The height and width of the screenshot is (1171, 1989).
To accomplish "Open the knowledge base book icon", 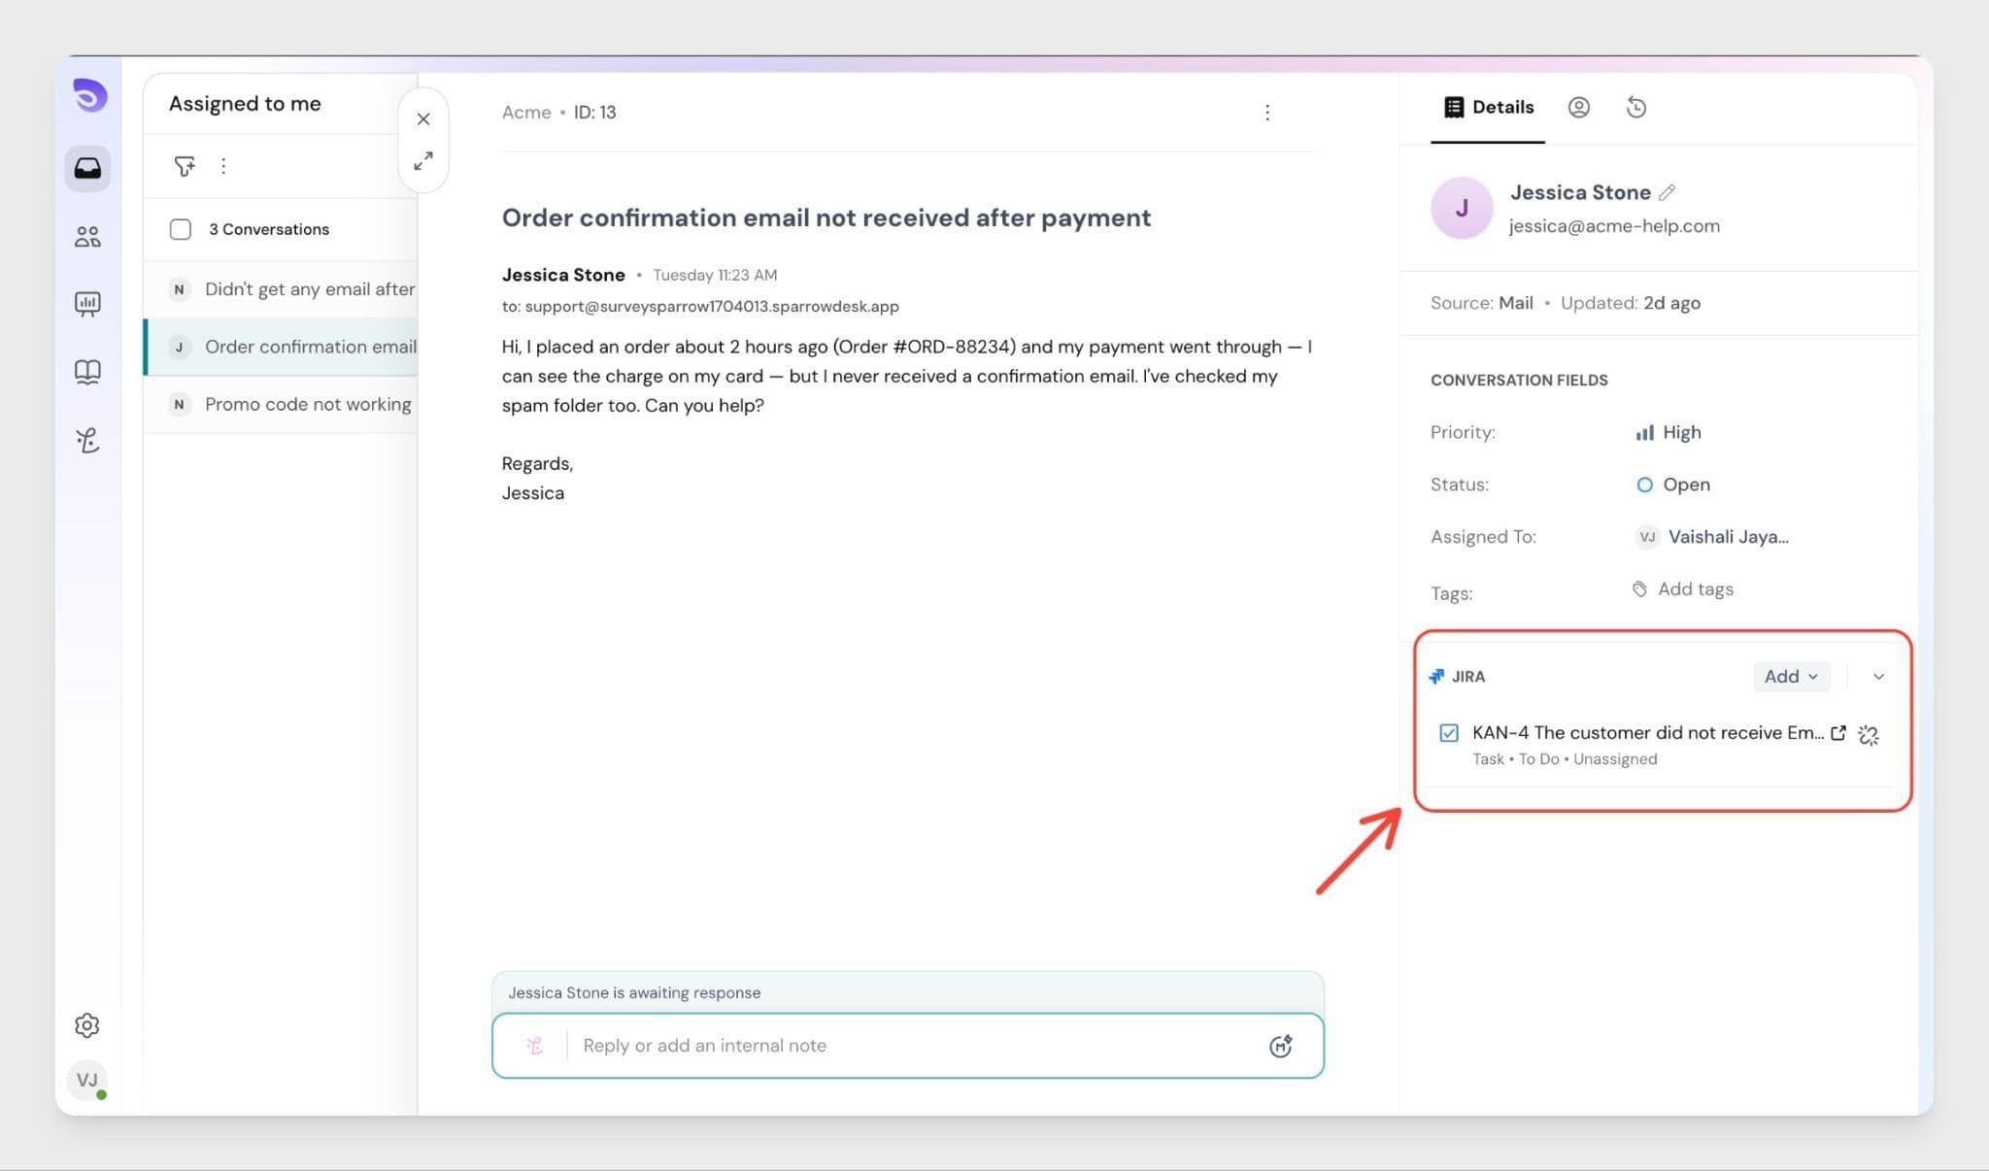I will click(87, 372).
